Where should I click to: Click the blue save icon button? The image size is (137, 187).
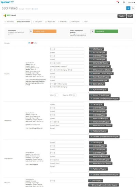pyautogui.click(x=128, y=8)
